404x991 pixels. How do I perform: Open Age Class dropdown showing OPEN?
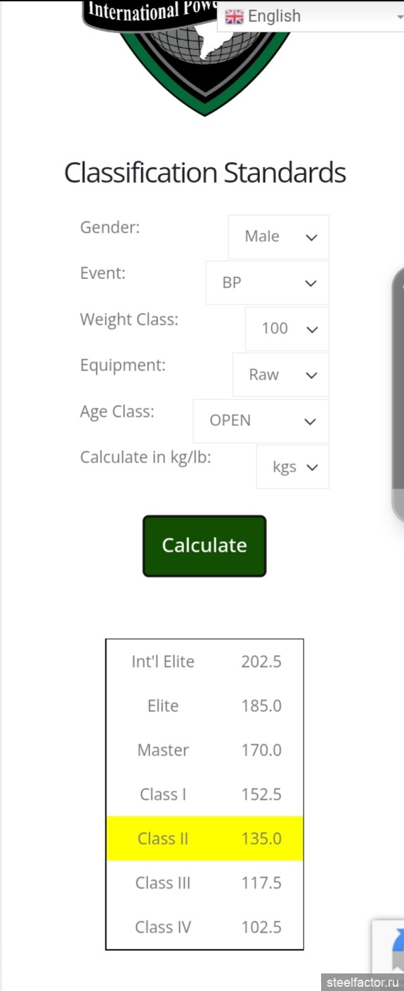click(261, 420)
